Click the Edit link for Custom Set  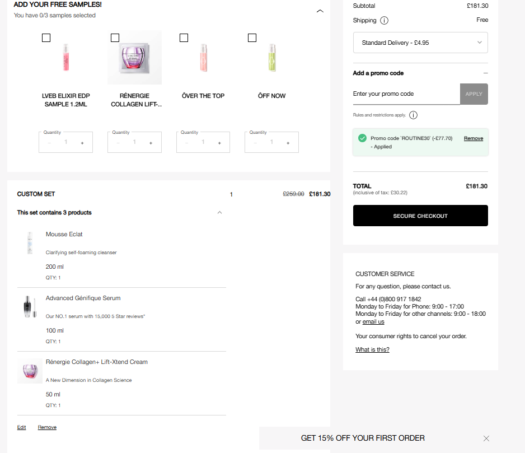click(22, 427)
